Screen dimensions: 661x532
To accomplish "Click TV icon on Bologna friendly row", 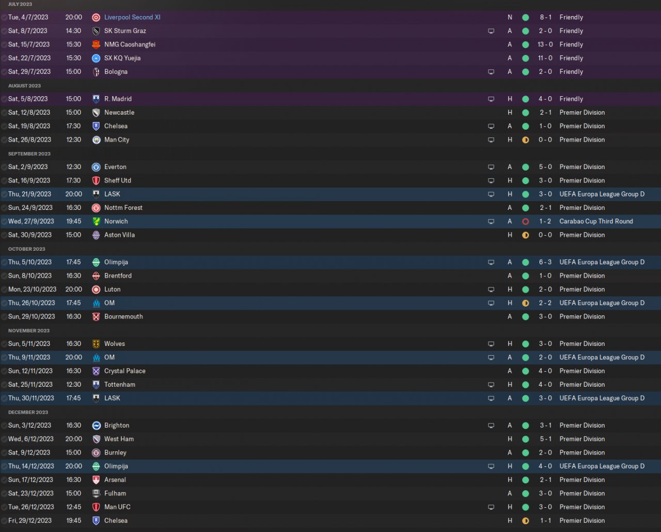I will click(x=491, y=72).
